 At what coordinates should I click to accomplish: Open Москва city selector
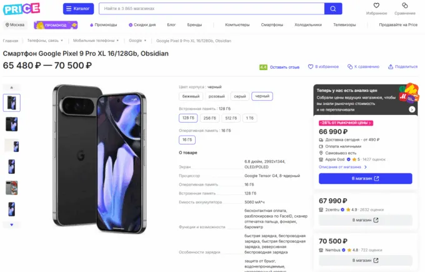[16, 25]
